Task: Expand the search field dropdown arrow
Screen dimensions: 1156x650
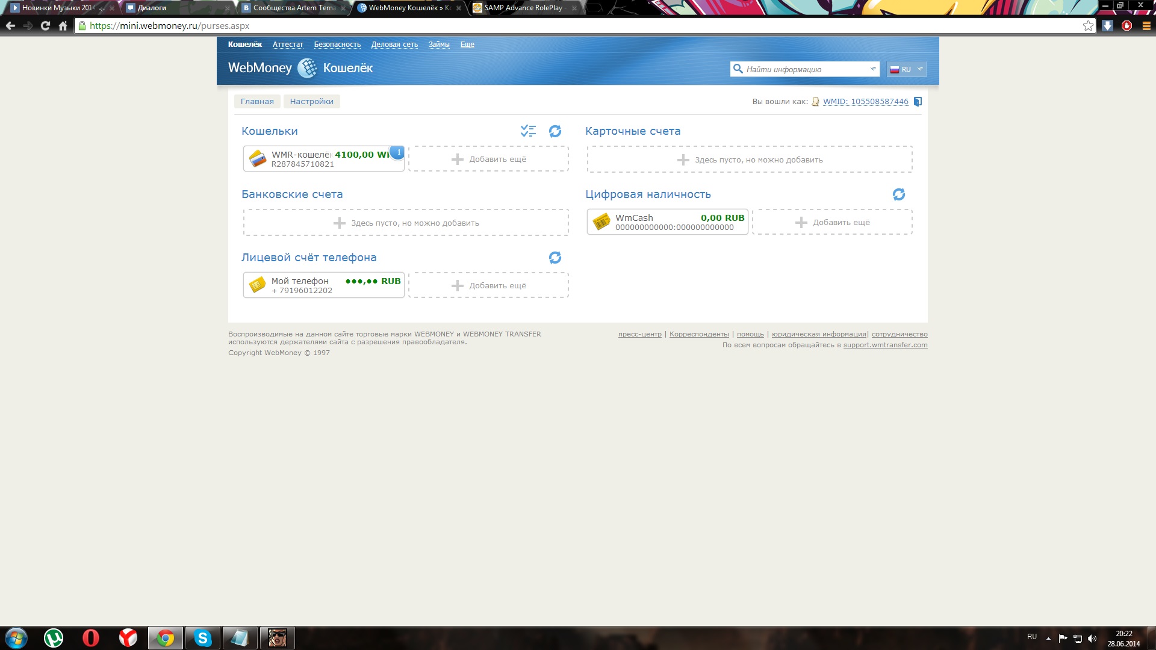Action: click(873, 69)
